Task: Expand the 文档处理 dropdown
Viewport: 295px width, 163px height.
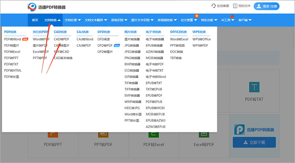Action: (73, 20)
